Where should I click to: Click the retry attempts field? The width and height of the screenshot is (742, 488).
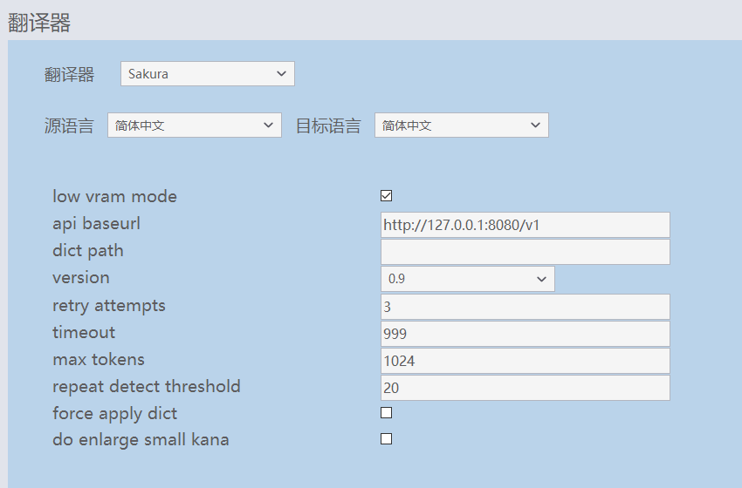(526, 307)
